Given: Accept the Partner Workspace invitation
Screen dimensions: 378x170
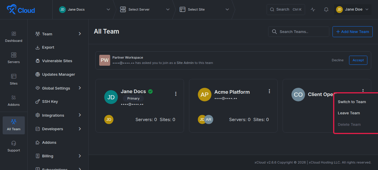Looking at the screenshot, I should pyautogui.click(x=358, y=60).
